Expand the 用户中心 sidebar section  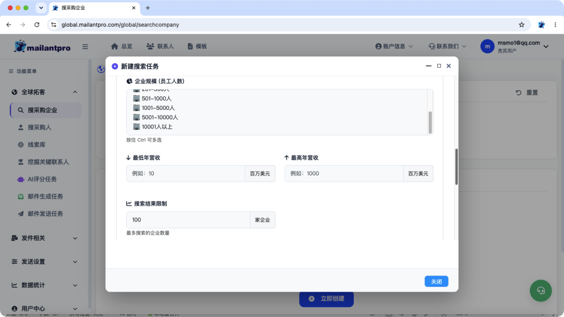pos(44,309)
